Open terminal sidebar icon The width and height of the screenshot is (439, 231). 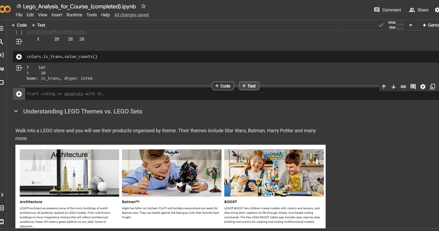click(x=2, y=221)
